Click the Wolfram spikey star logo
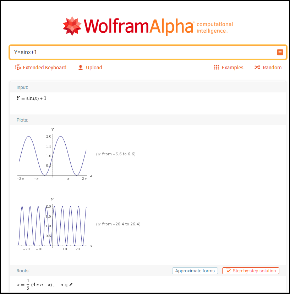 pyautogui.click(x=72, y=26)
